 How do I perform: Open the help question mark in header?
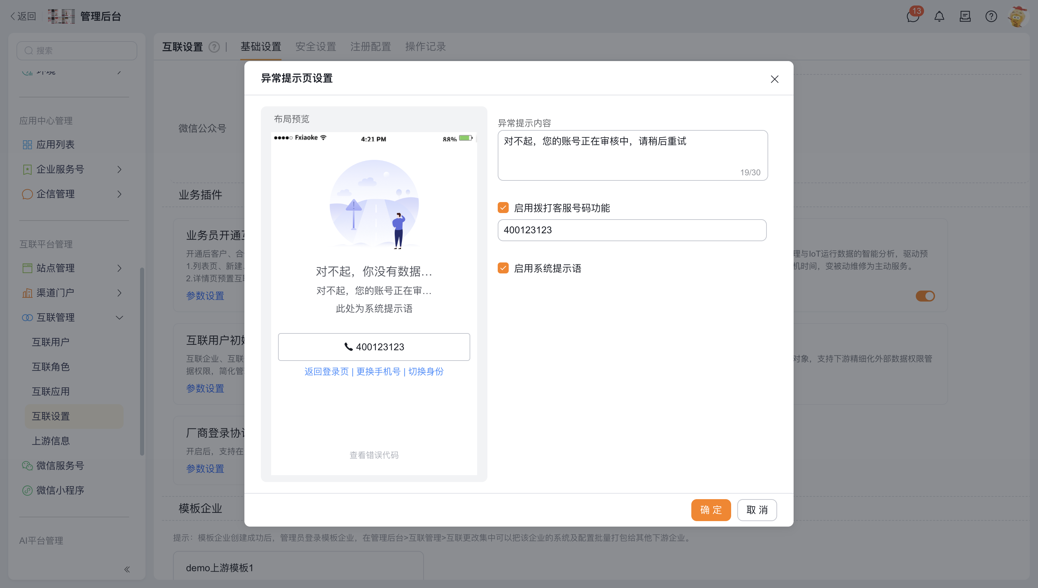(991, 16)
